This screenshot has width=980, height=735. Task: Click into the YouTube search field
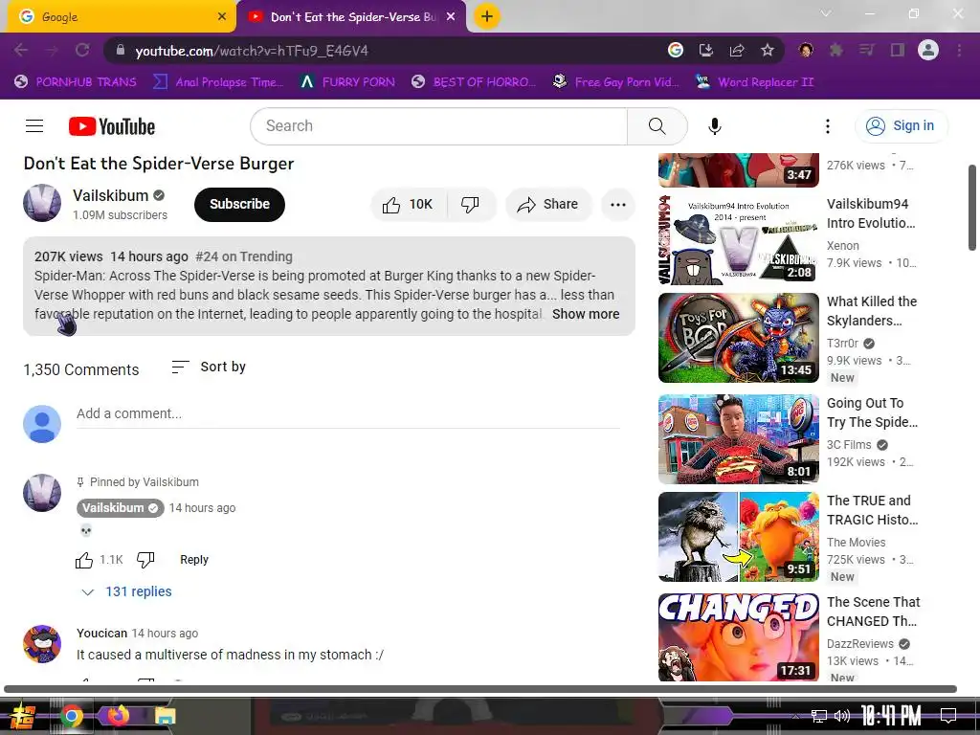pyautogui.click(x=438, y=126)
